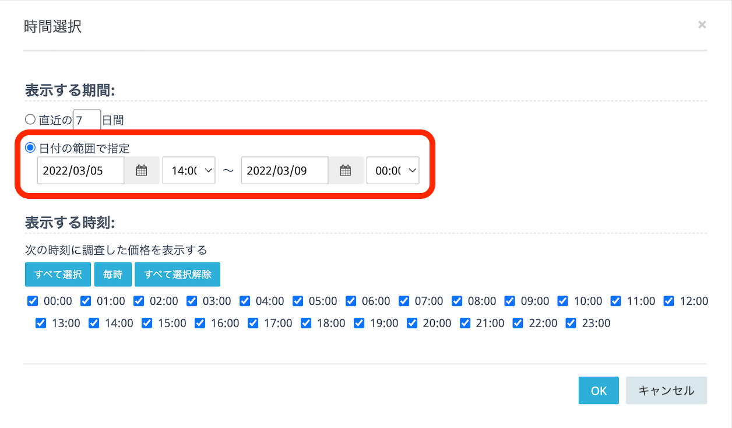
Task: Select the 日付の範囲で指定 radio button
Action: tap(30, 148)
